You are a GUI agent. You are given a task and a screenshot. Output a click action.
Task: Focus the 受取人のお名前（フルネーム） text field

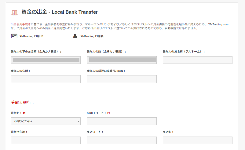[197, 60]
